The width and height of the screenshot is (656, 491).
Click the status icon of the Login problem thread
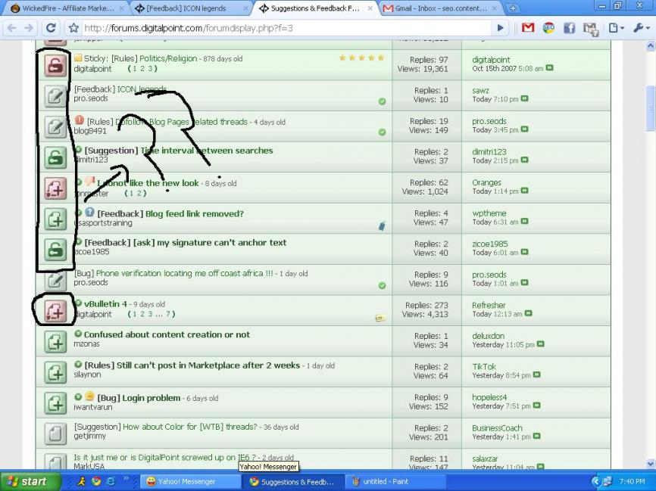pos(55,402)
